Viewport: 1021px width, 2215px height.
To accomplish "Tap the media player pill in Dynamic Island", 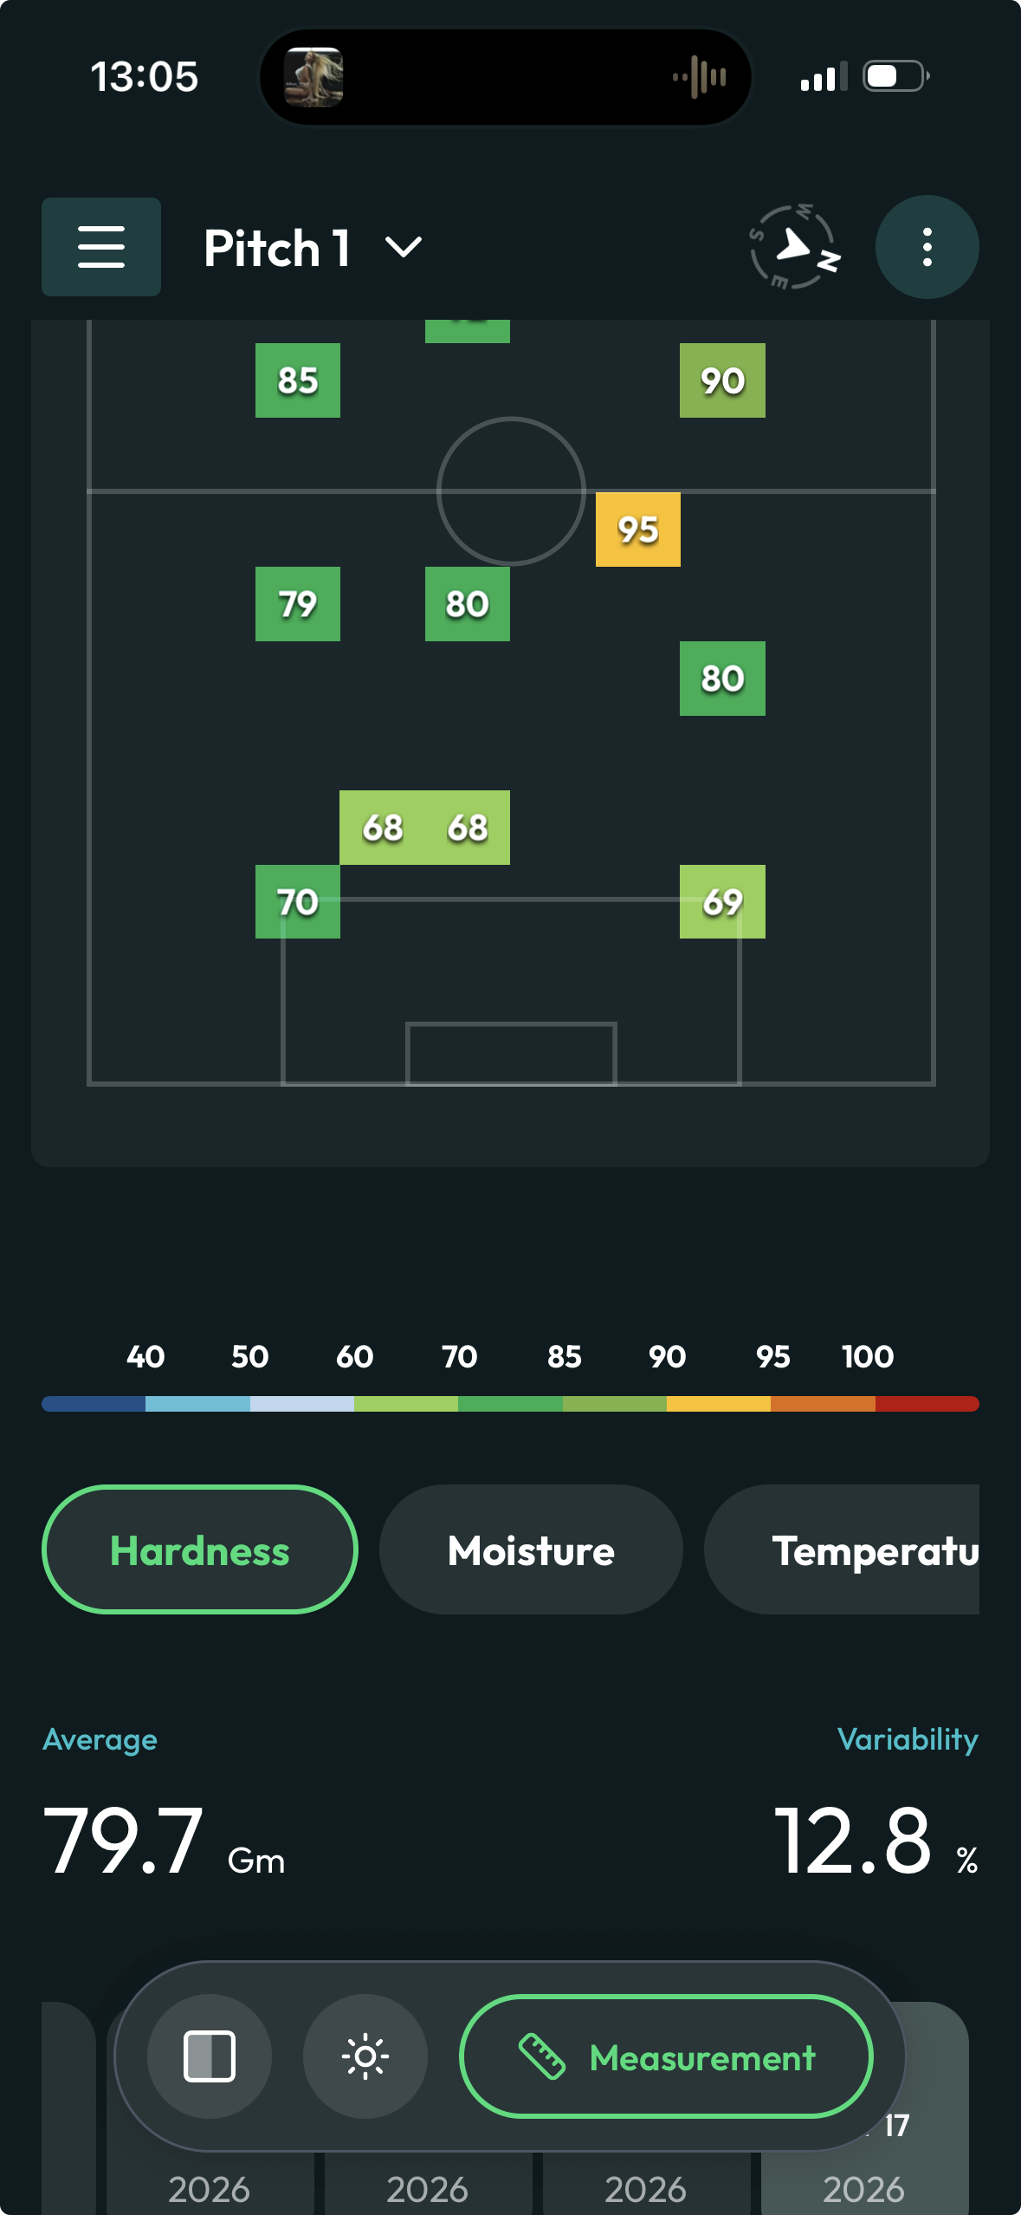I will pos(505,76).
